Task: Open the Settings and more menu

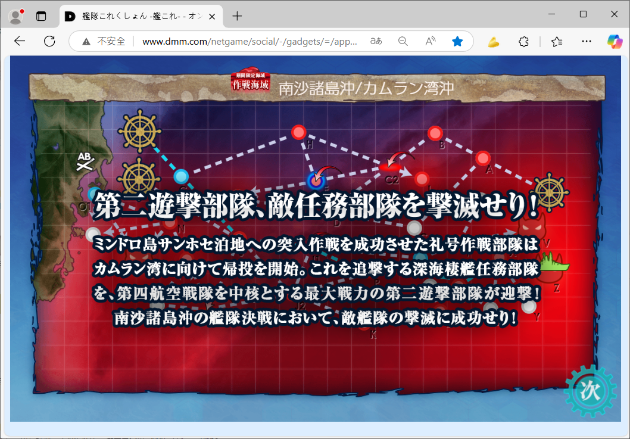Action: pyautogui.click(x=587, y=42)
